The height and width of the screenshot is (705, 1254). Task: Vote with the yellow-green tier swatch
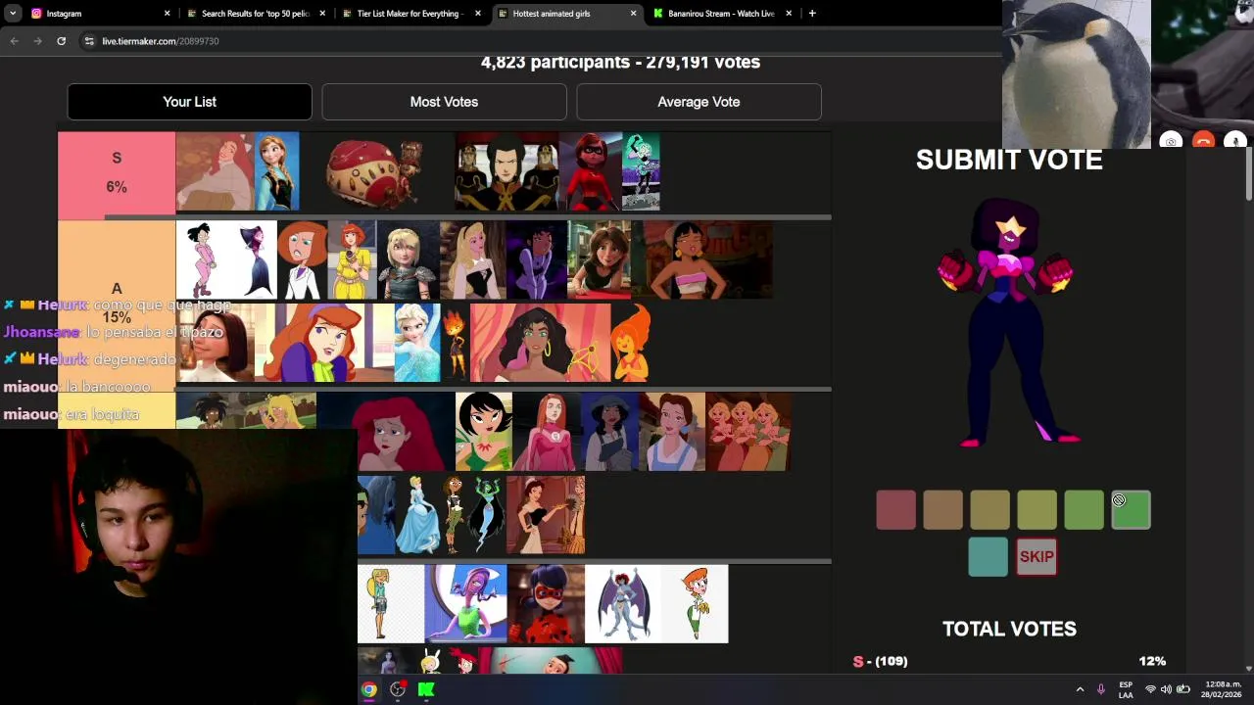click(1037, 510)
